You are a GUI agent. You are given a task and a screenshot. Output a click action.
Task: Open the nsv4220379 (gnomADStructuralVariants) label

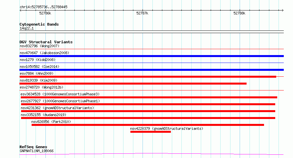[x=167, y=128]
